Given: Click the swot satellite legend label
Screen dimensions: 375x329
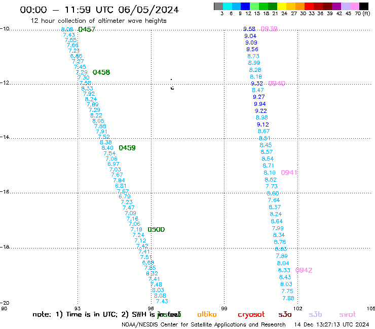Looking at the screenshot, I should (348, 314).
